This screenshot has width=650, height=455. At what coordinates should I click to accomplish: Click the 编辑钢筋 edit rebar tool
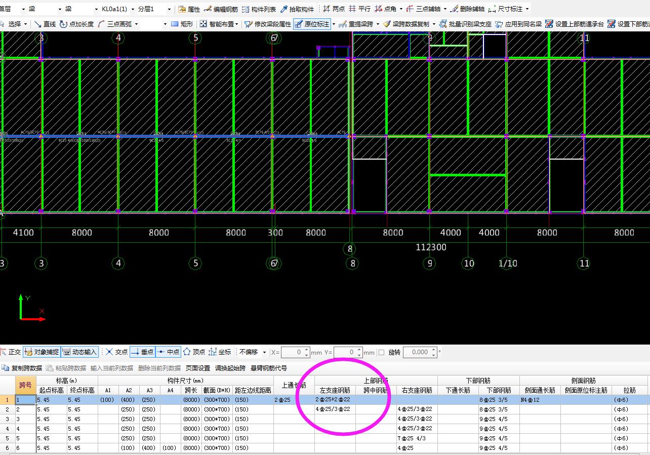(221, 9)
